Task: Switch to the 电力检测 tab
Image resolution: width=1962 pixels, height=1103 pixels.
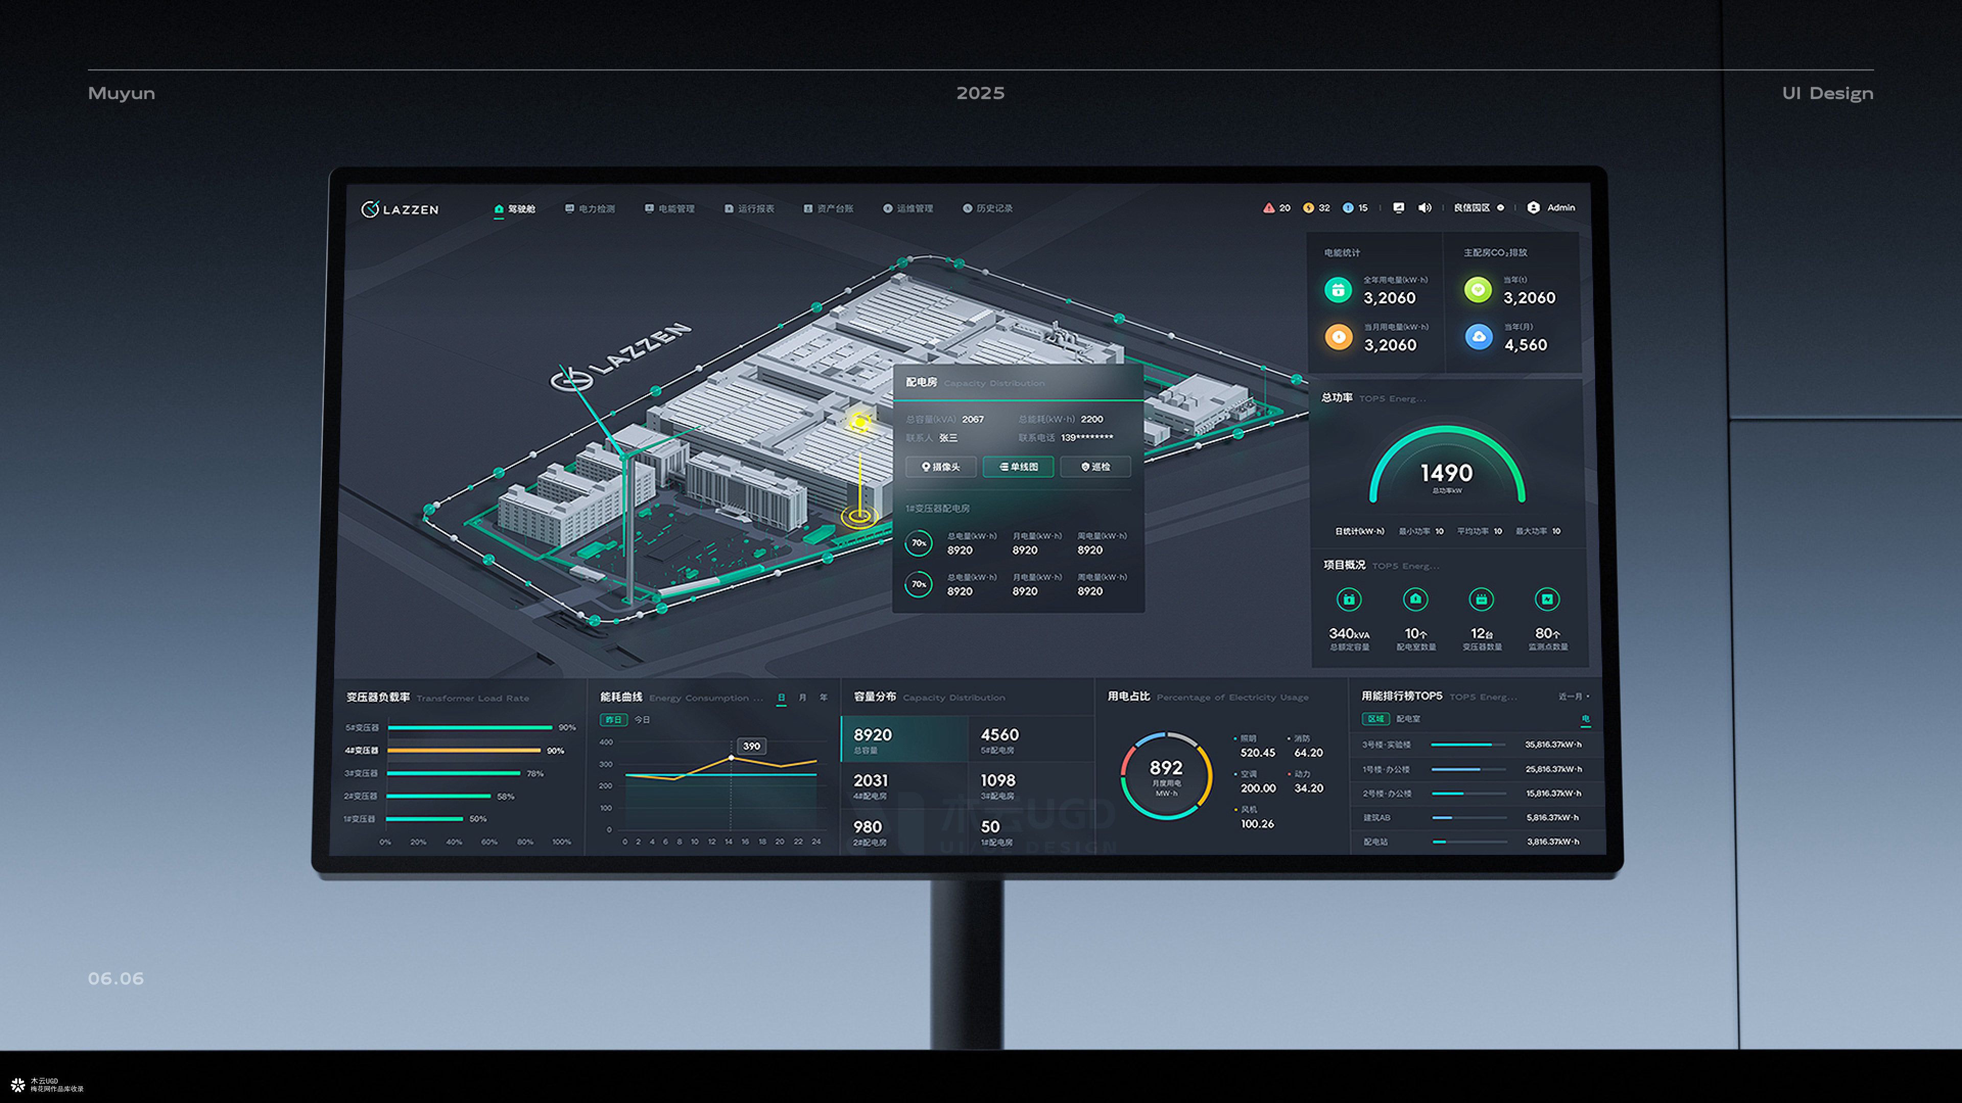Action: click(590, 208)
